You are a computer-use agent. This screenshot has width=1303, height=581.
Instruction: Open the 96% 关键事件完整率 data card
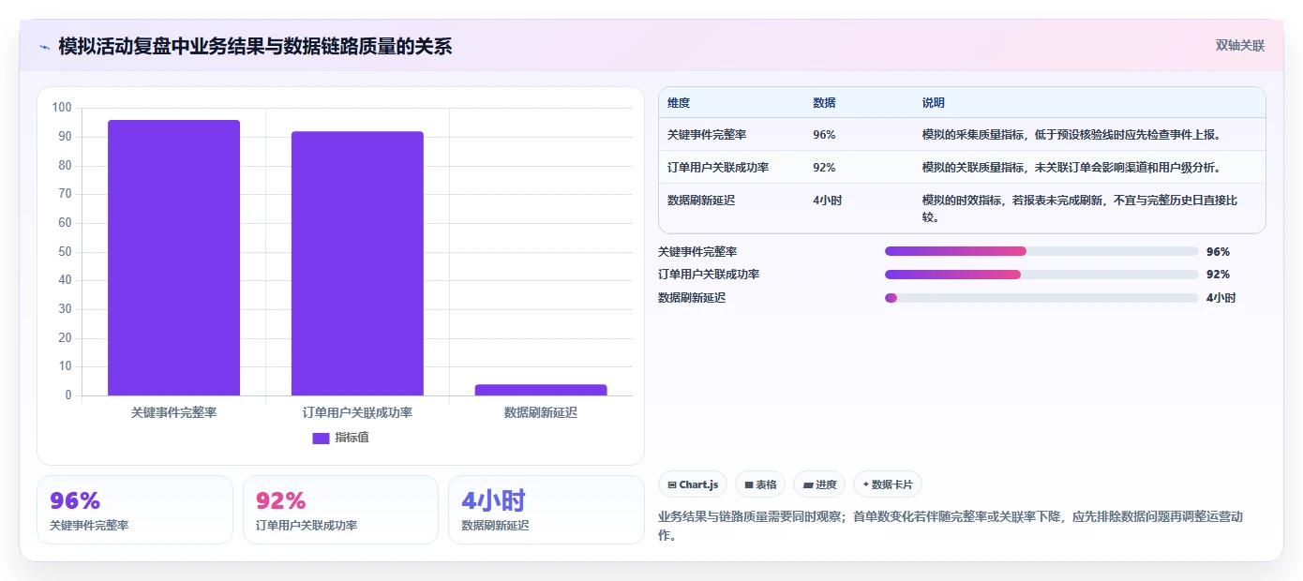[134, 510]
